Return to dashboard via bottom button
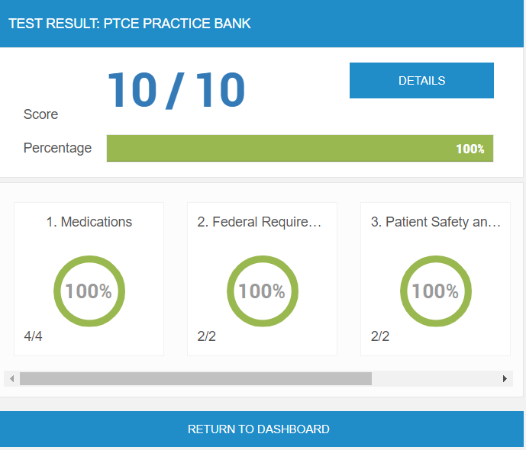526x450 pixels. [x=259, y=429]
